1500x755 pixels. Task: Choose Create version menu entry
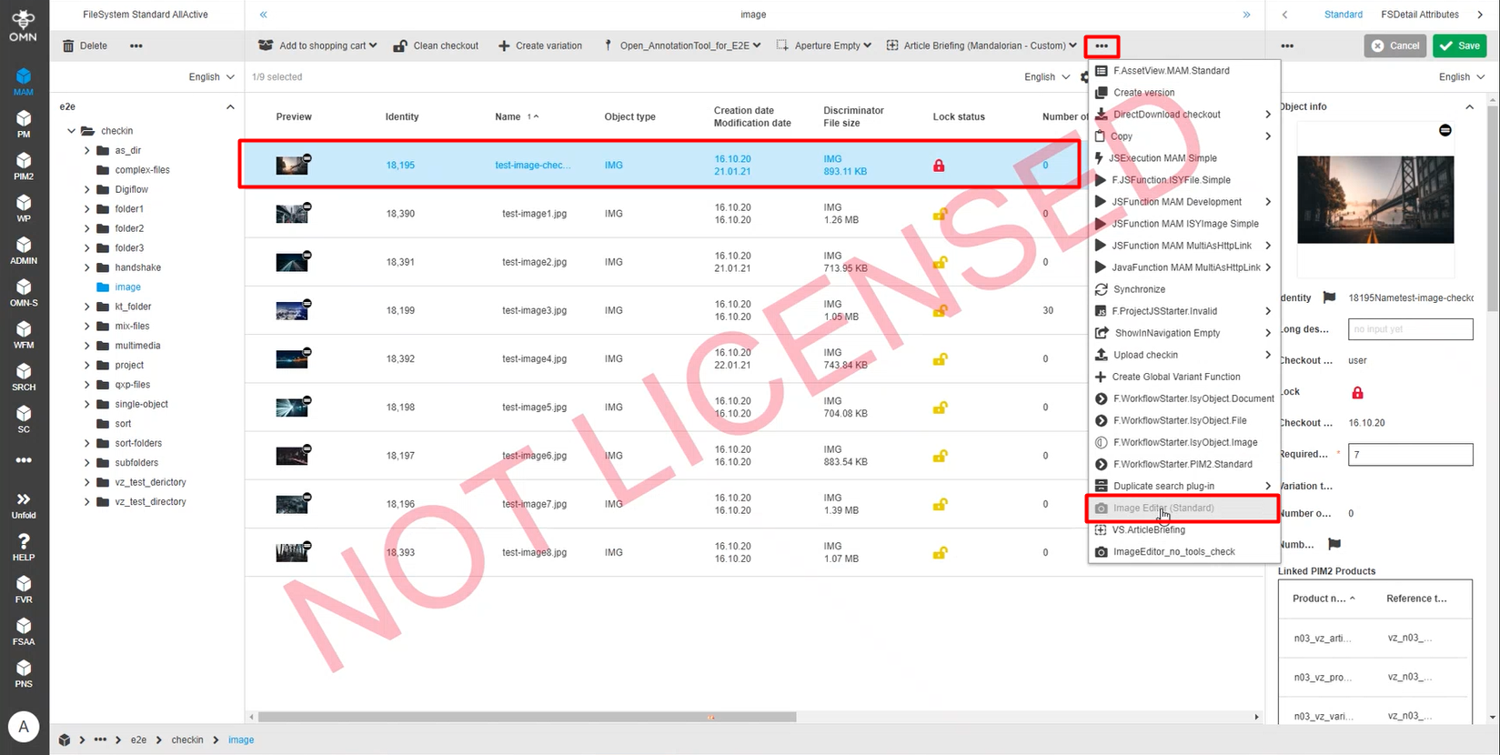(x=1143, y=93)
